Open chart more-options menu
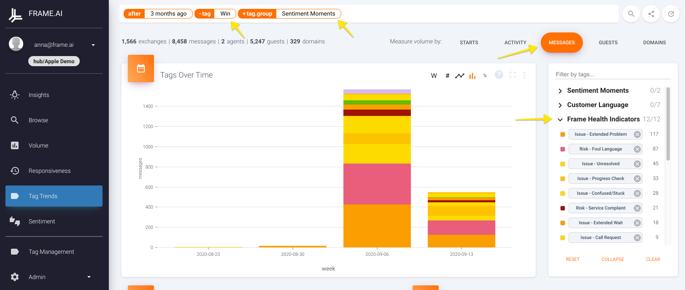This screenshot has height=290, width=685. click(x=524, y=75)
